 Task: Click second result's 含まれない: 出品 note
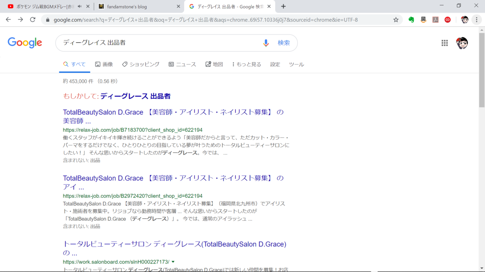82,226
